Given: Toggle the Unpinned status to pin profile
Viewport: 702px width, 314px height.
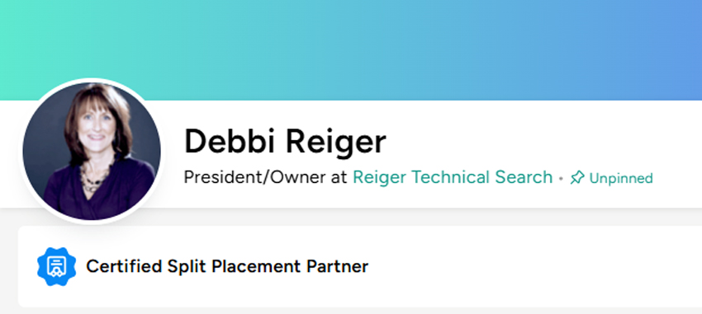Looking at the screenshot, I should click(611, 178).
